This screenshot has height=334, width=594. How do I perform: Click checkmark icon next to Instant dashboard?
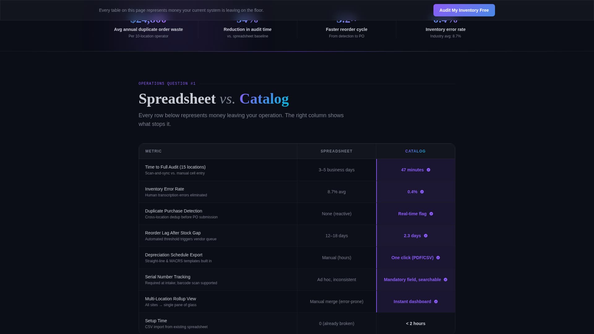436,302
